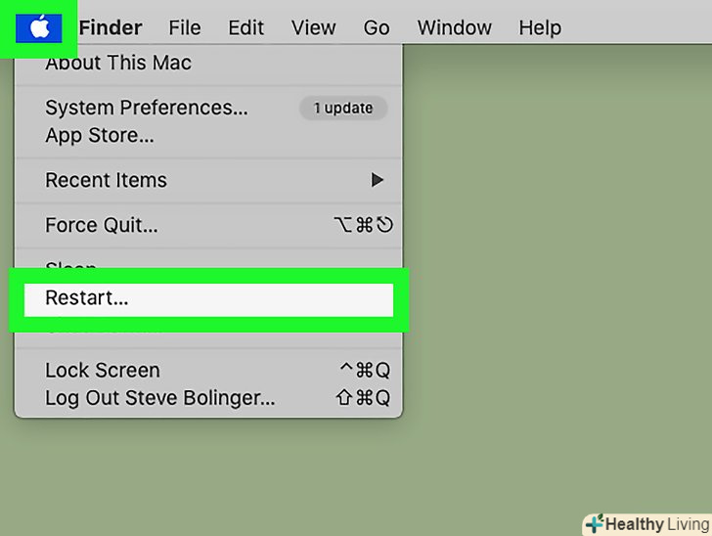Click the Healthy Living watermark logo
712x536 pixels.
click(645, 524)
